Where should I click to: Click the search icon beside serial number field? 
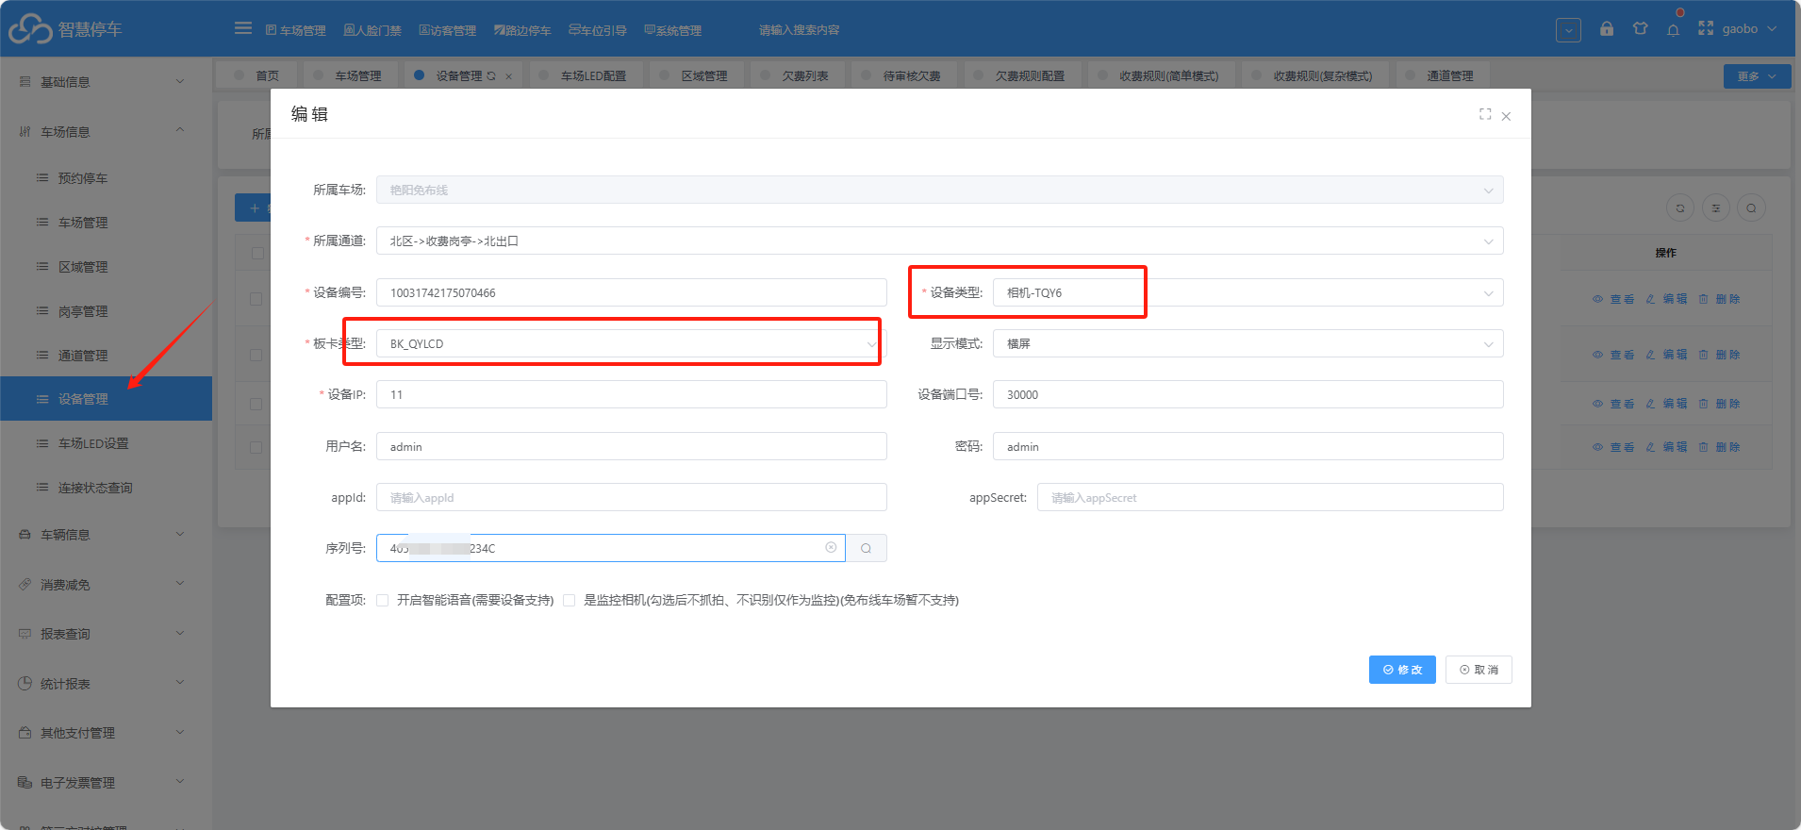point(866,548)
